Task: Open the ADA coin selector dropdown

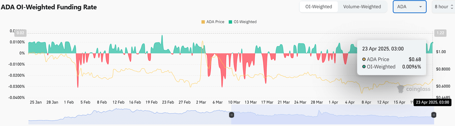Action: tap(409, 7)
